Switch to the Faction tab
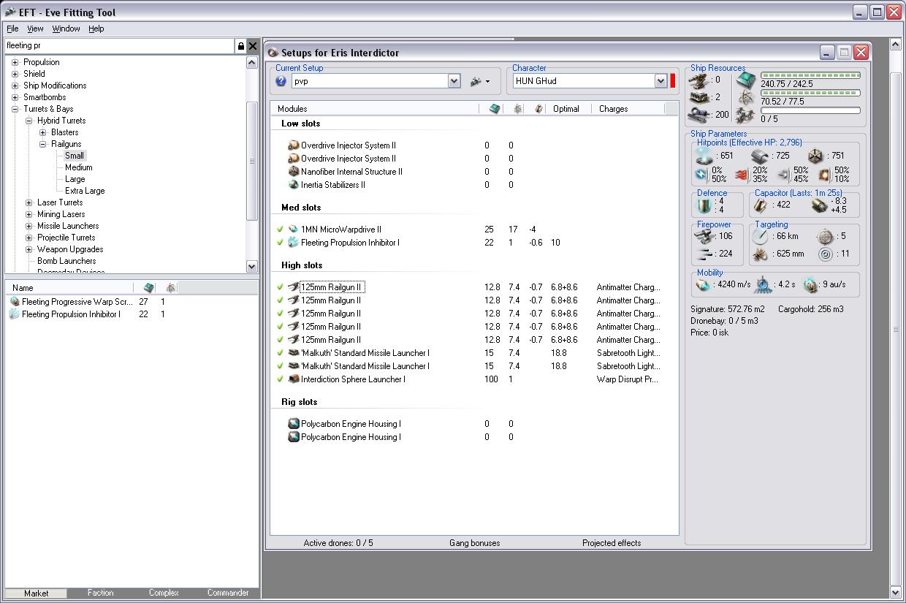 [x=100, y=593]
